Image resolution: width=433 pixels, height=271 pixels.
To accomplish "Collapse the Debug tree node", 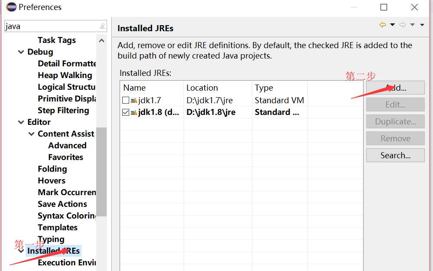I will [x=21, y=52].
